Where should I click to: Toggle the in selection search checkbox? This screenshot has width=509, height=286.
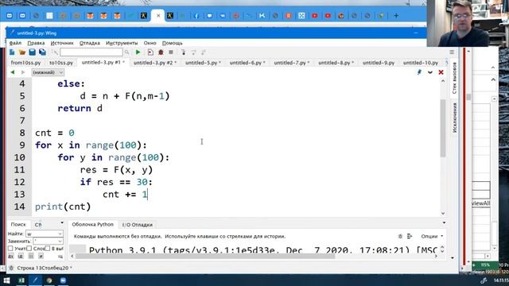click(x=48, y=249)
